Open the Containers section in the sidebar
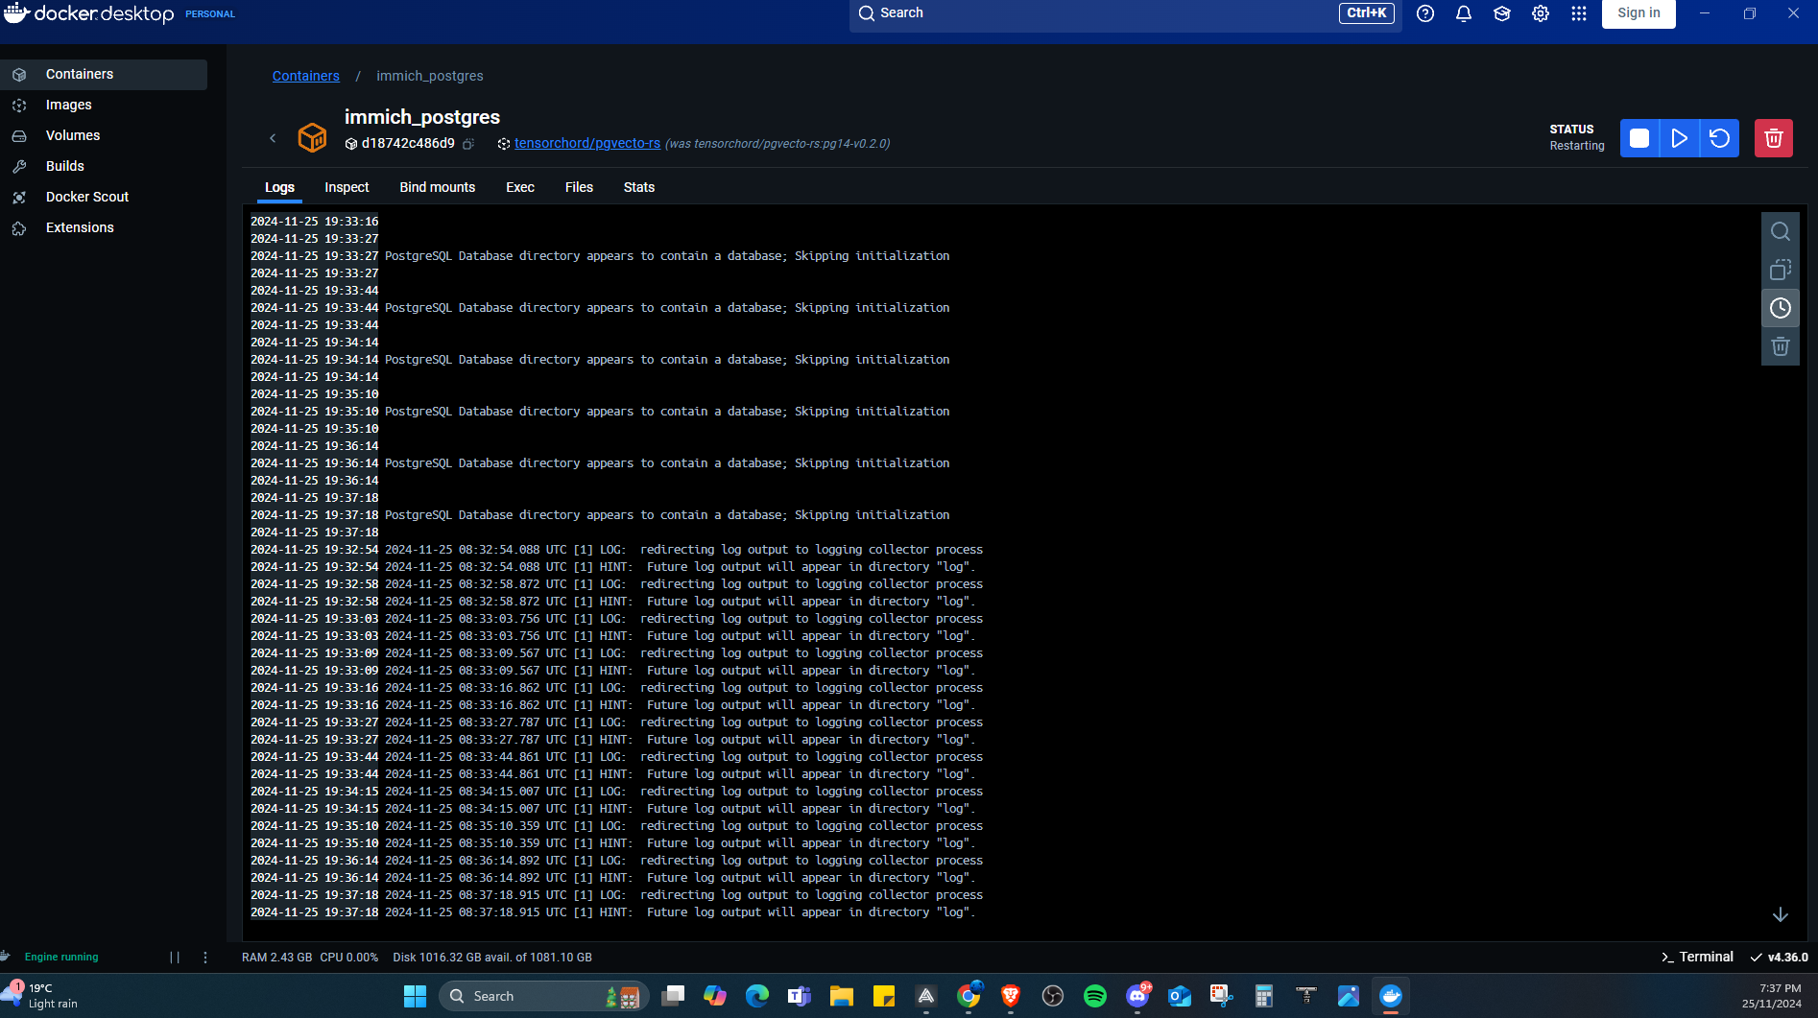 [x=104, y=75]
